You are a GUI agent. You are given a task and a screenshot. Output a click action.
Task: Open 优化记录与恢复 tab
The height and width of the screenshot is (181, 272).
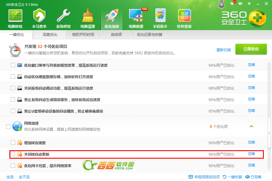(150, 35)
